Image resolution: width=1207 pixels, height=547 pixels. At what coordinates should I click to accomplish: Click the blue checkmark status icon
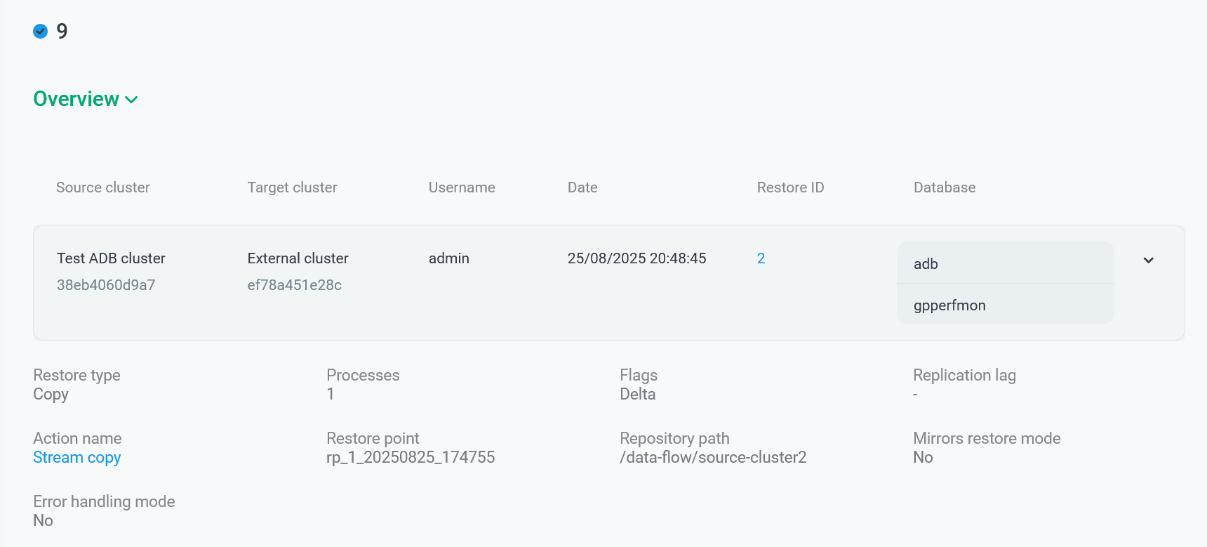point(41,31)
